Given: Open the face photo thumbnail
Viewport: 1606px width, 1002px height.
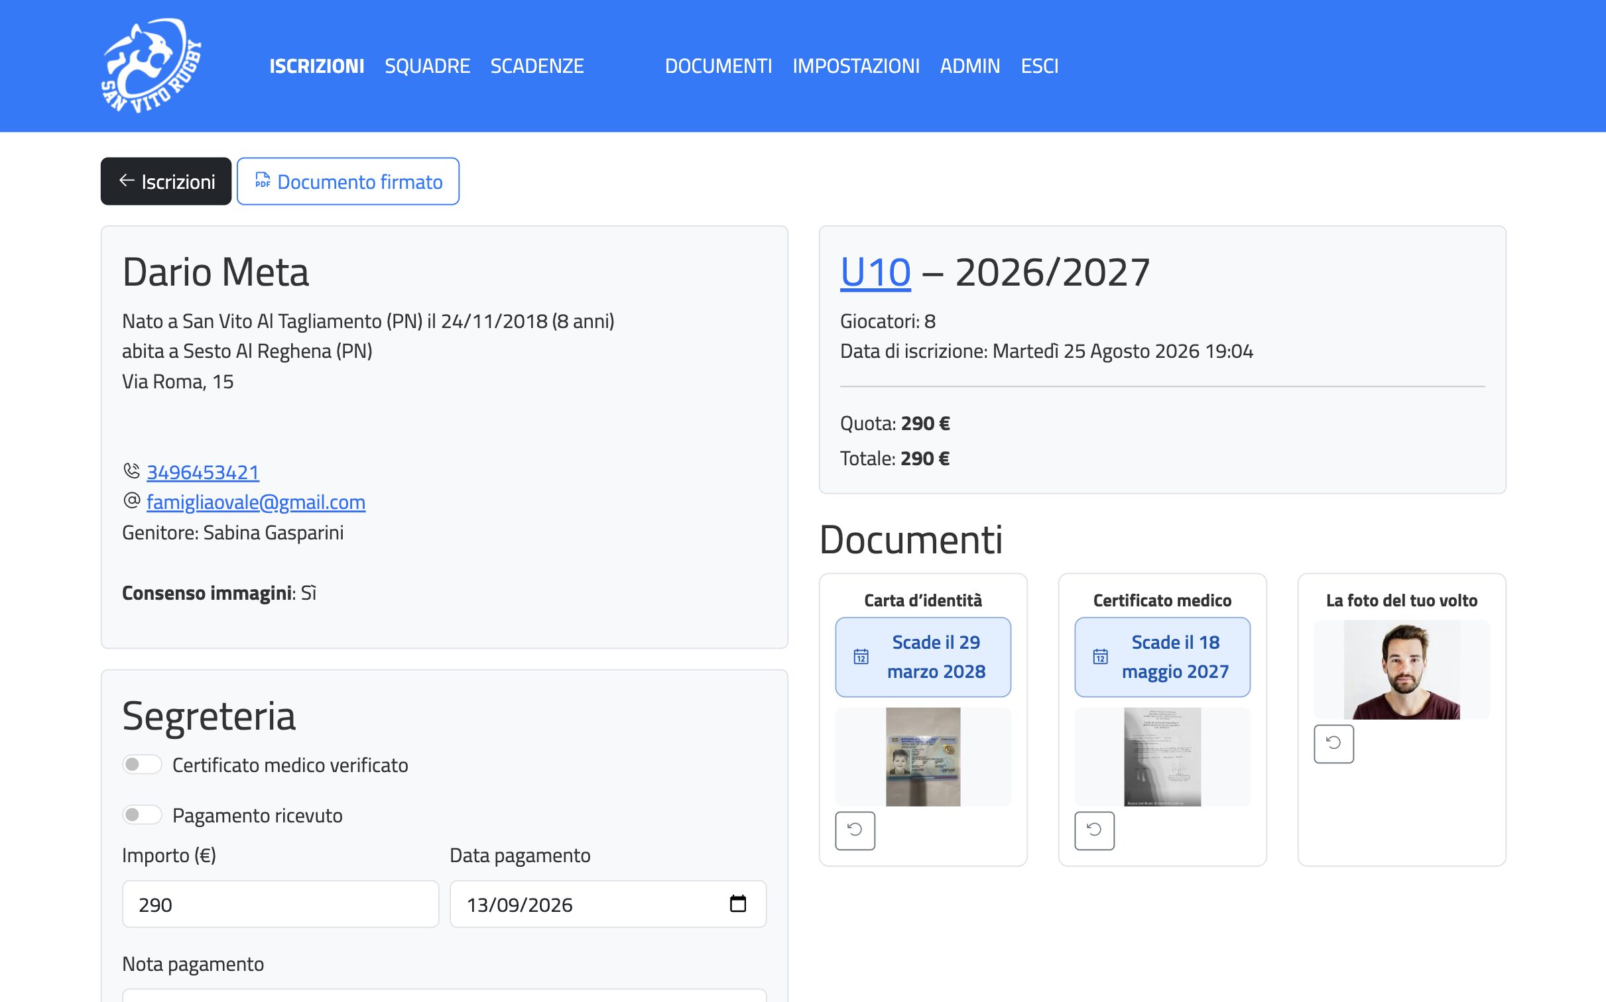Looking at the screenshot, I should [x=1401, y=669].
